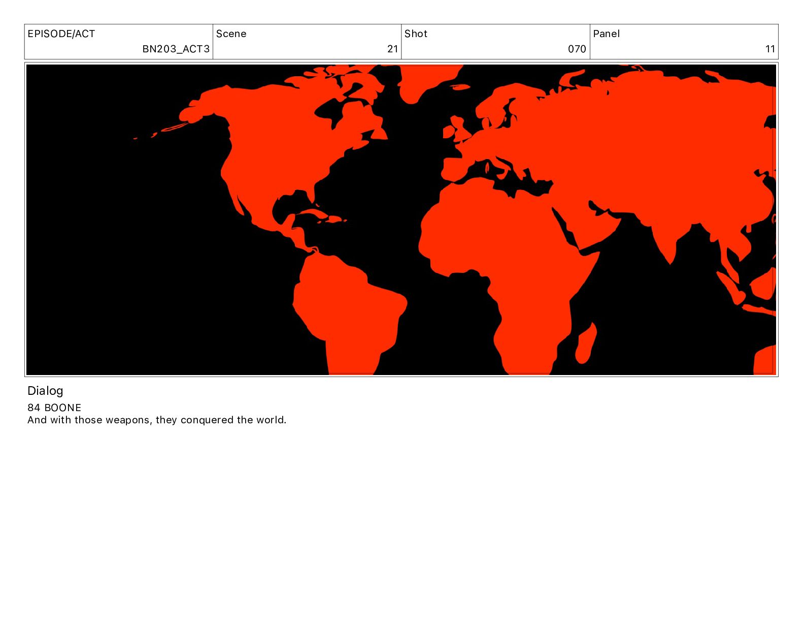Open the red world map storyboard image
The image size is (804, 622).
coord(401,220)
